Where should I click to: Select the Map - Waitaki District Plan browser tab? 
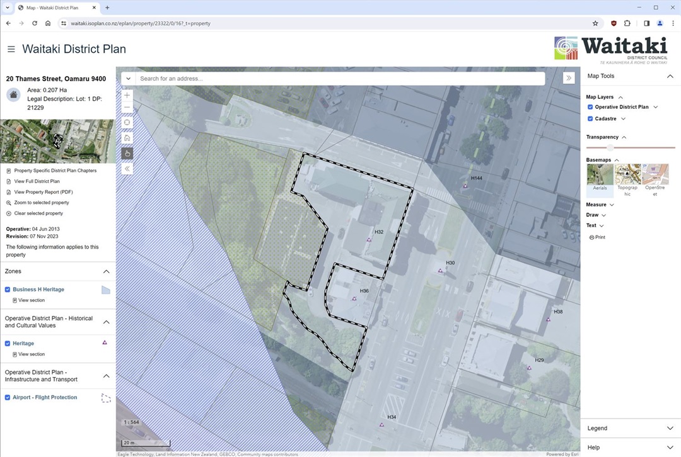(x=54, y=8)
